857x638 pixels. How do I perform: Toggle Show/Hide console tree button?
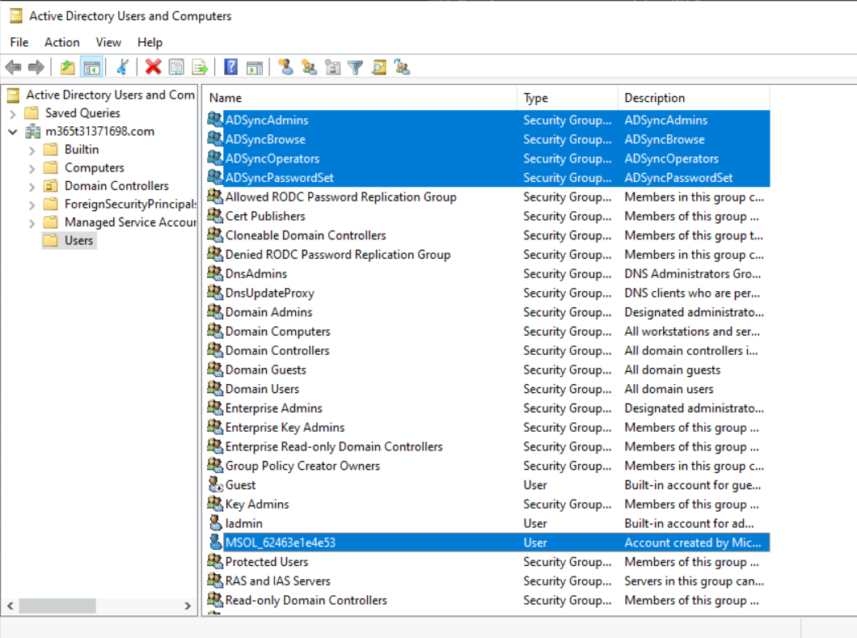[x=91, y=67]
